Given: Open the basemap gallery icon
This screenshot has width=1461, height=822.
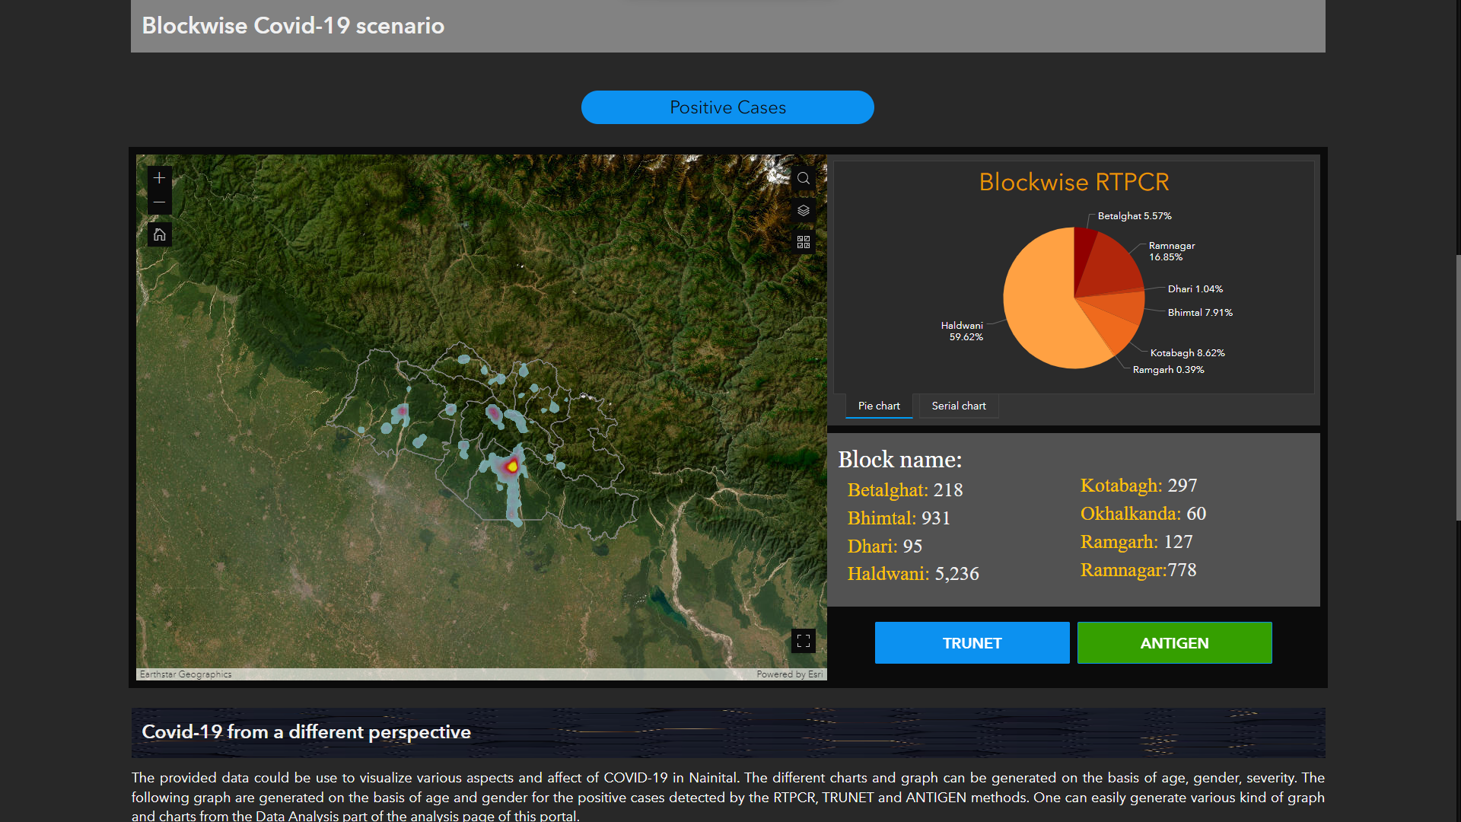Looking at the screenshot, I should pos(804,242).
